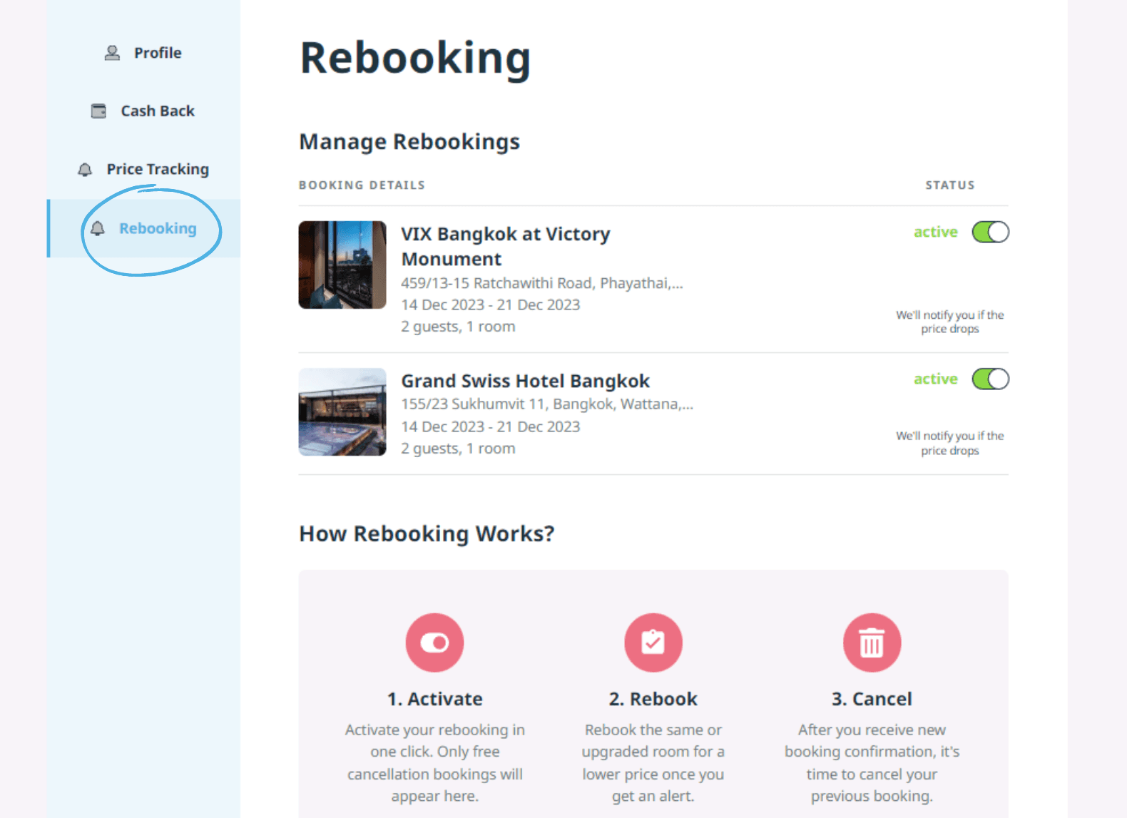Click the STATUS column header

tap(950, 185)
